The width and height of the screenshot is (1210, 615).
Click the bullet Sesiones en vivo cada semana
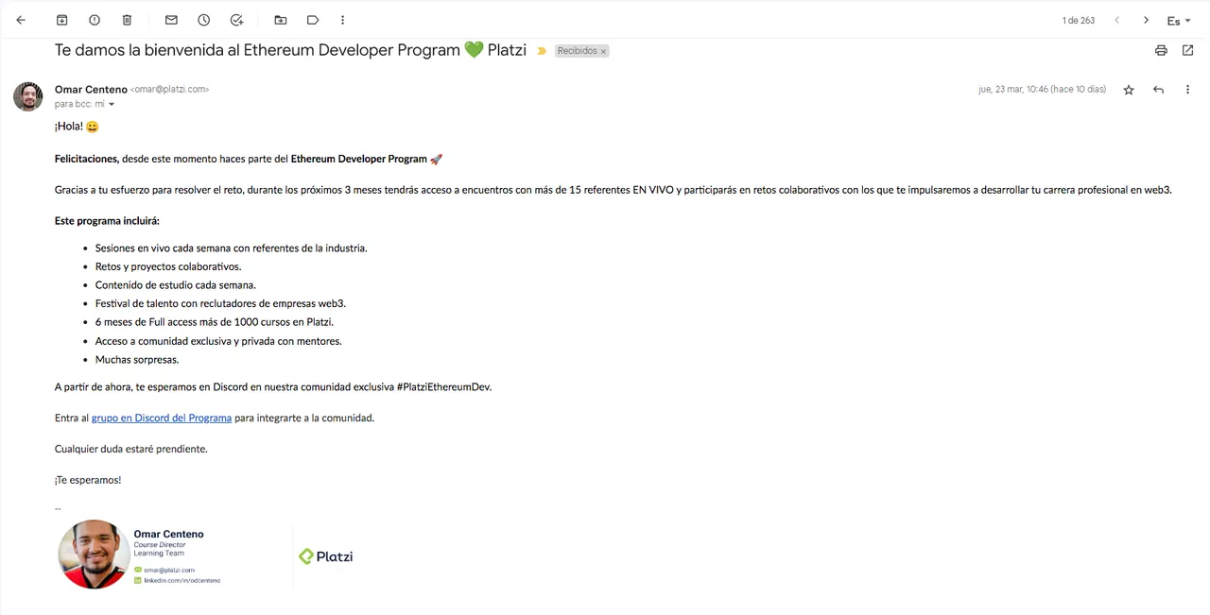(231, 248)
